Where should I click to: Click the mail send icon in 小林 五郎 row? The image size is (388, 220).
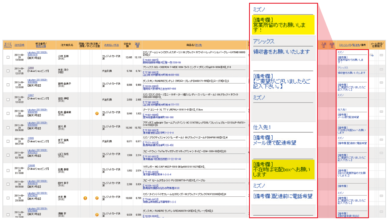pyautogui.click(x=371, y=55)
